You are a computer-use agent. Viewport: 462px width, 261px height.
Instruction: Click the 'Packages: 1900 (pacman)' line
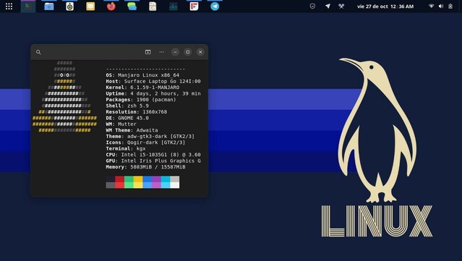click(x=141, y=100)
